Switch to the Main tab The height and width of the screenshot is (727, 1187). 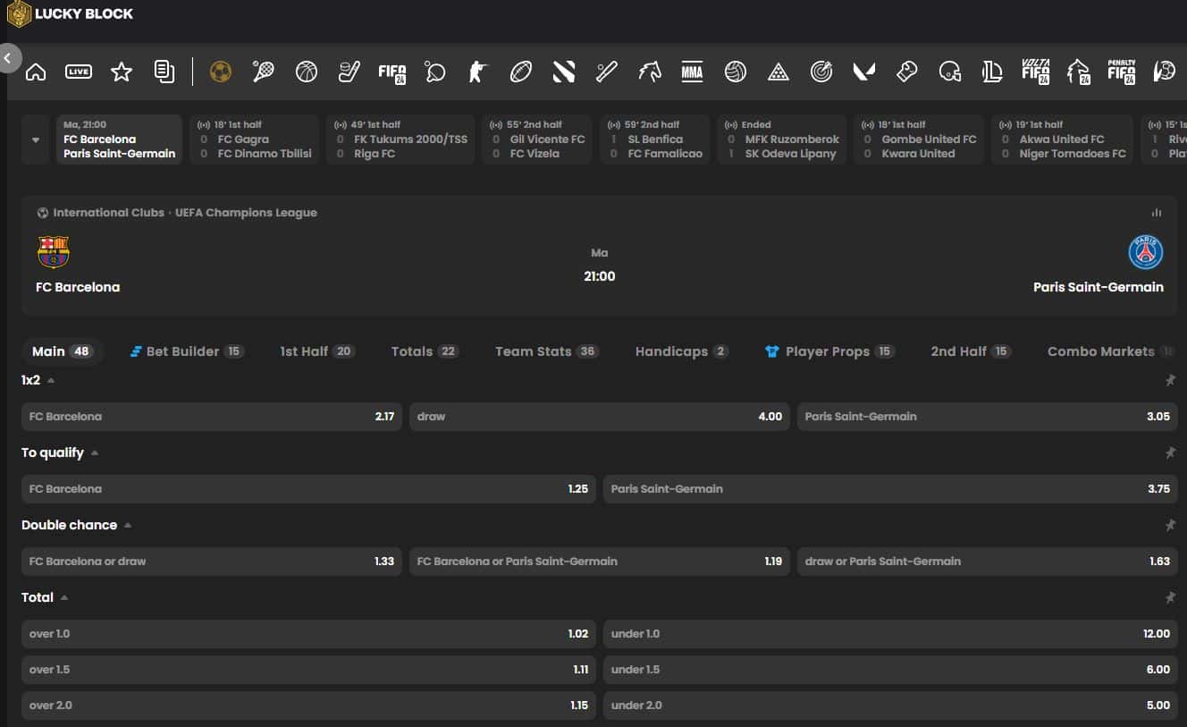point(62,351)
